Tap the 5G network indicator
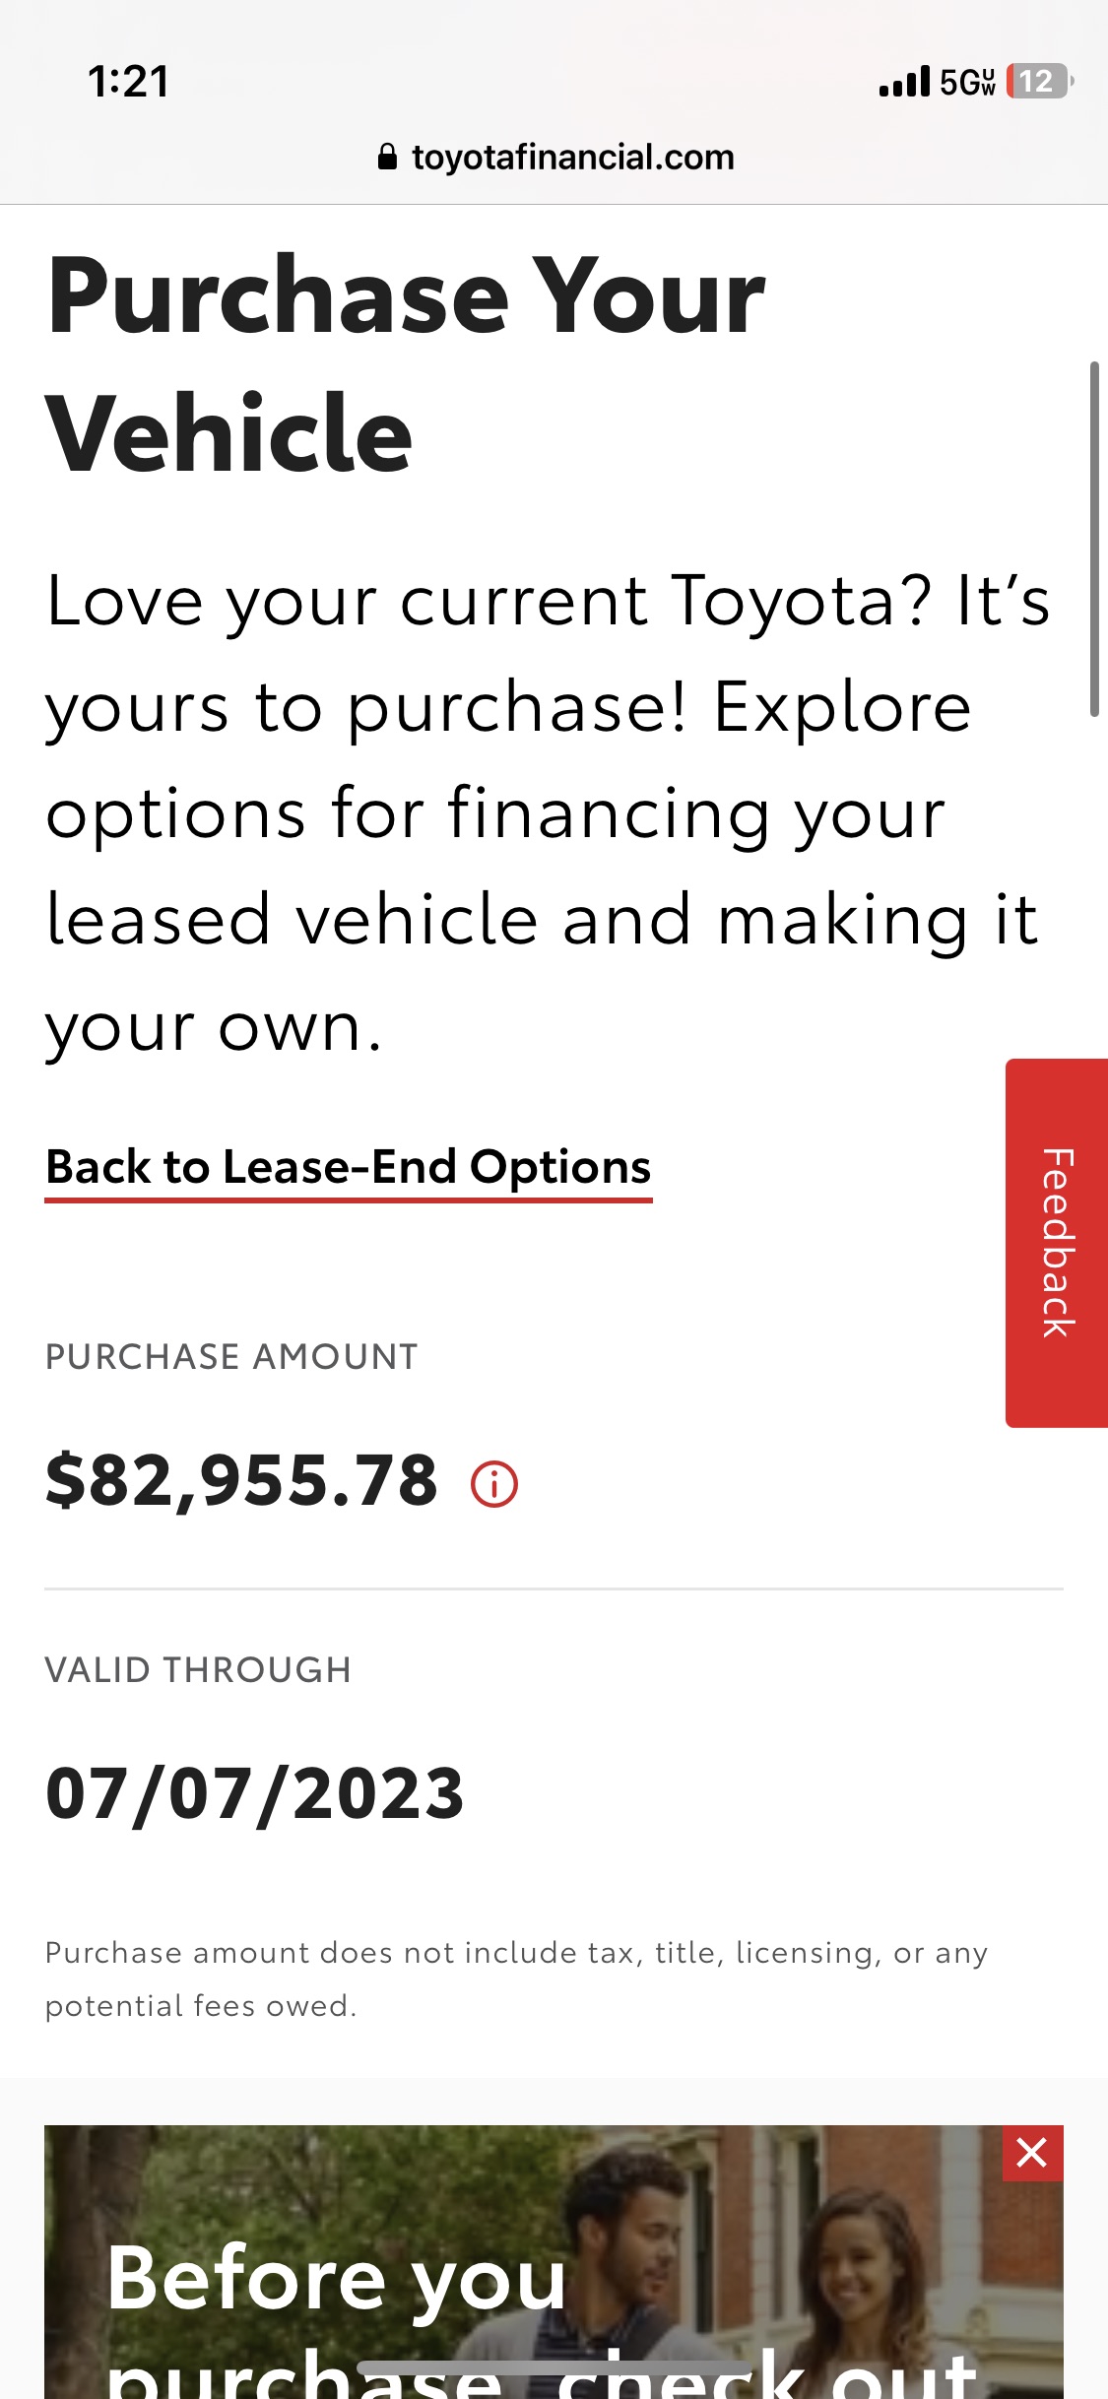This screenshot has height=2399, width=1108. (967, 82)
